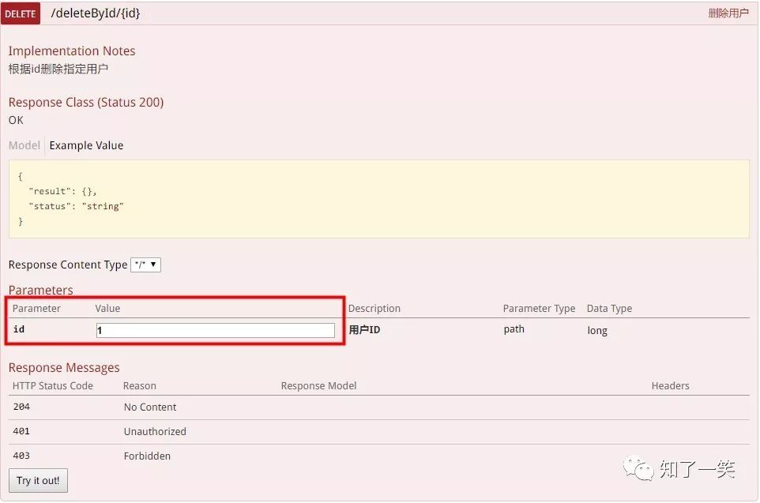Screen dimensions: 760x503
Task: Click the path parameter type value
Action: (514, 329)
